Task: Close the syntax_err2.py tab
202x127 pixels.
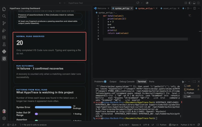Action: (157, 8)
